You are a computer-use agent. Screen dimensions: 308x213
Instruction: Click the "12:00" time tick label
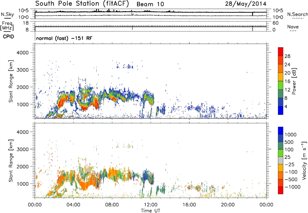click(151, 205)
